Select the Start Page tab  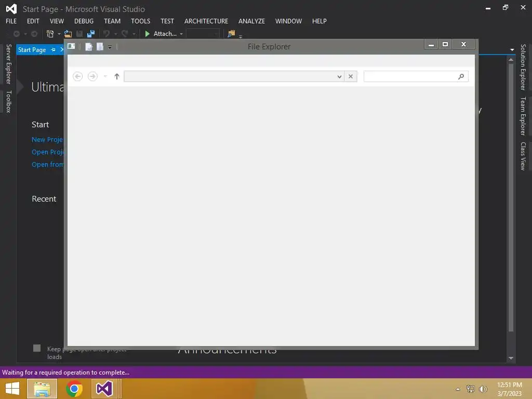click(32, 50)
